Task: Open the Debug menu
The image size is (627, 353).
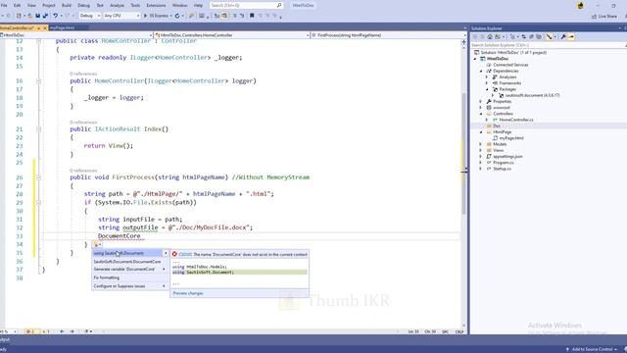Action: pos(83,5)
